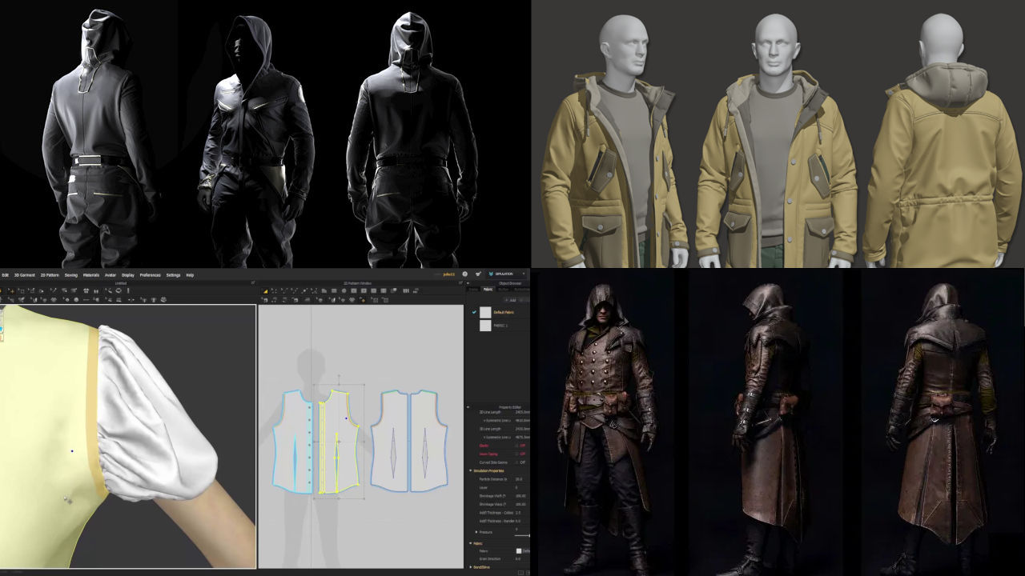Click the last icon in 2D toolbar second row

(x=386, y=301)
